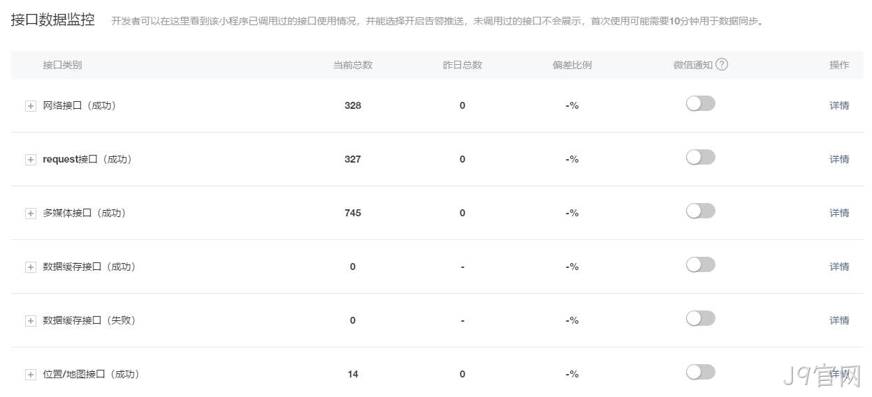This screenshot has width=872, height=397.
Task: Turn on alert for 多媒体接口（成功）
Action: 701,211
